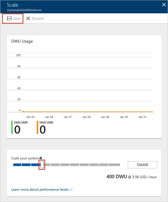Click external link icon after performance levels

click(71, 190)
